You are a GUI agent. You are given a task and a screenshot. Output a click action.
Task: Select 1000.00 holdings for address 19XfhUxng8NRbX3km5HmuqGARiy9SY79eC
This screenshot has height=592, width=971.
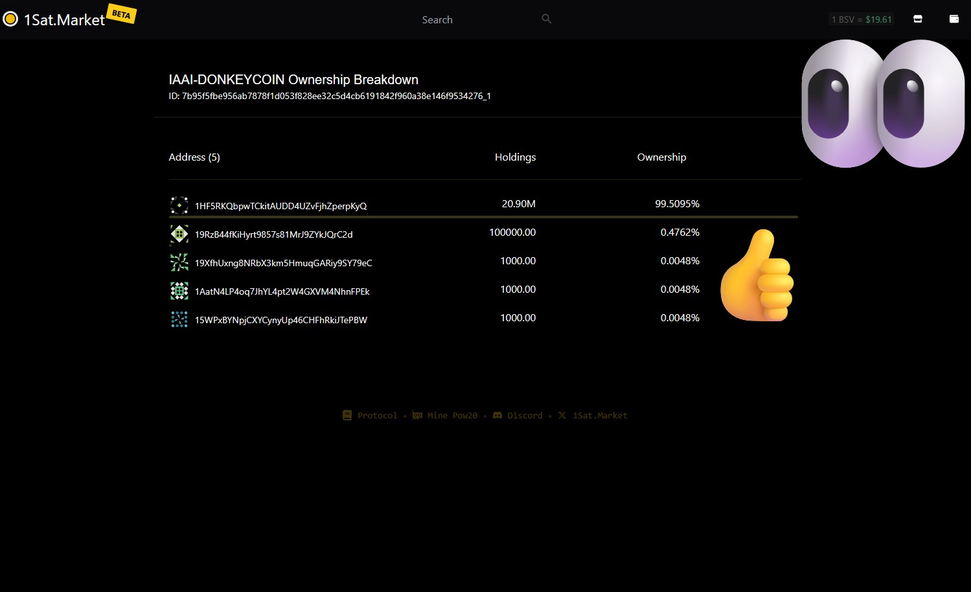(x=518, y=260)
